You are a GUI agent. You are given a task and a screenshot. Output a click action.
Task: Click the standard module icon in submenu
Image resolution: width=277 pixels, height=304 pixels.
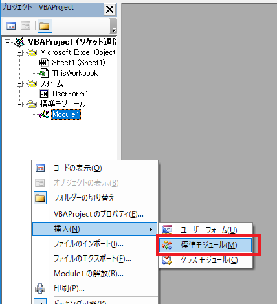click(x=167, y=245)
